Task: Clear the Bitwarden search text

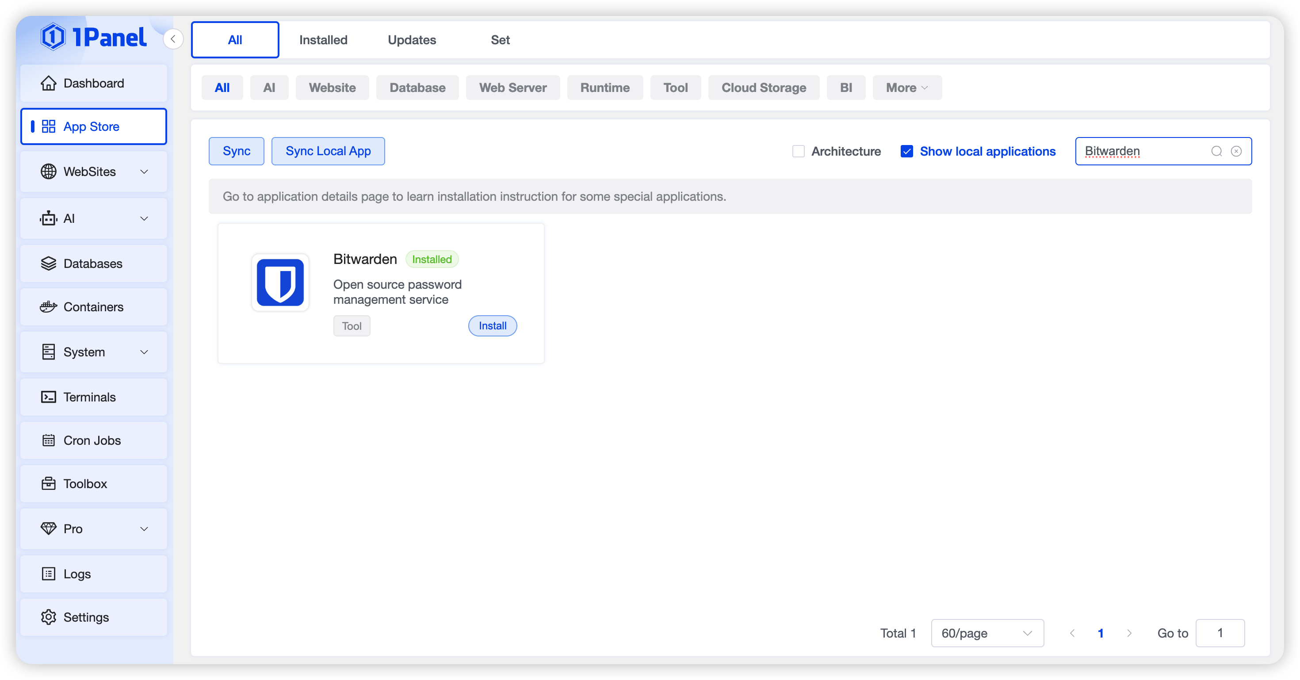Action: click(1236, 151)
